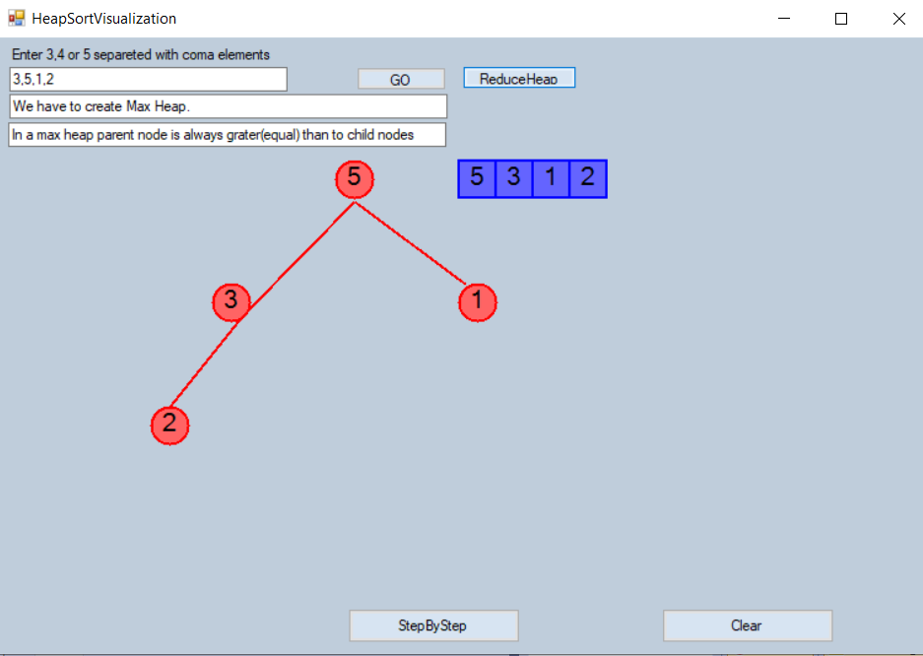Click array cell showing 3
The image size is (923, 656).
(x=513, y=178)
